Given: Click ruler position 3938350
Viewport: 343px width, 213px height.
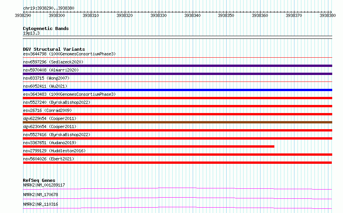Looking at the screenshot, I should [226, 15].
